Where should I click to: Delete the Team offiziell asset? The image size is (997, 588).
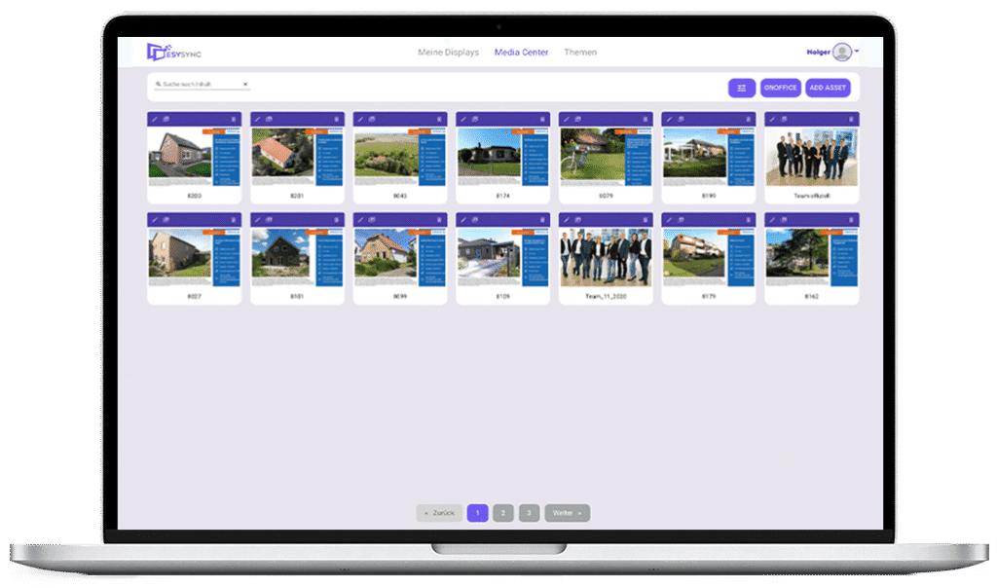coord(851,119)
